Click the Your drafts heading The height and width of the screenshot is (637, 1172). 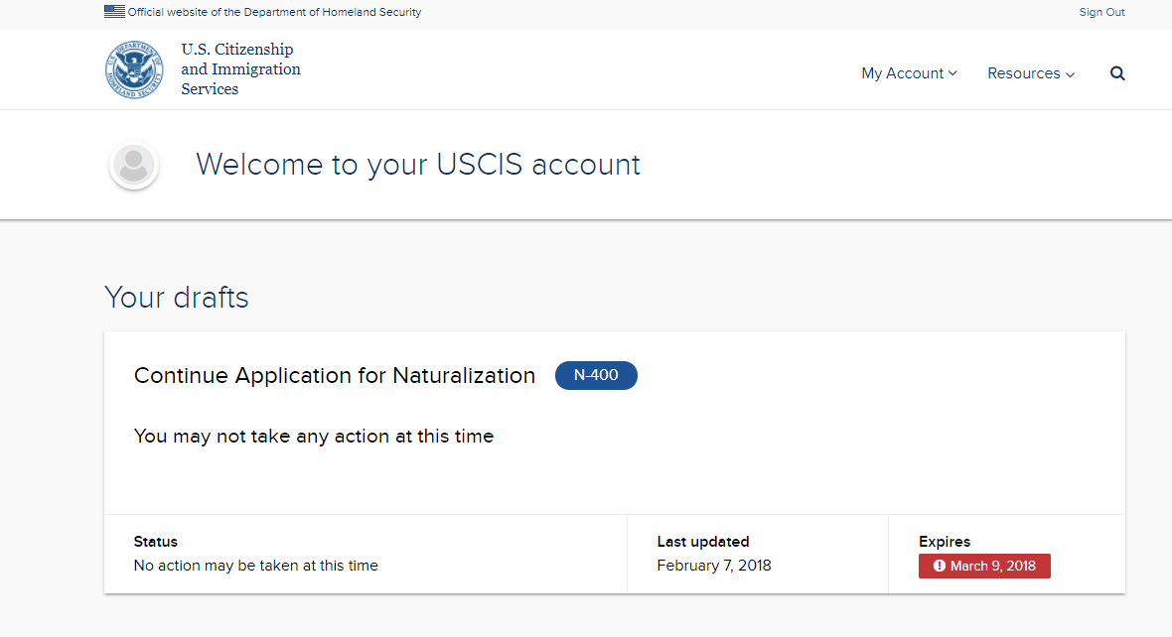click(x=177, y=298)
